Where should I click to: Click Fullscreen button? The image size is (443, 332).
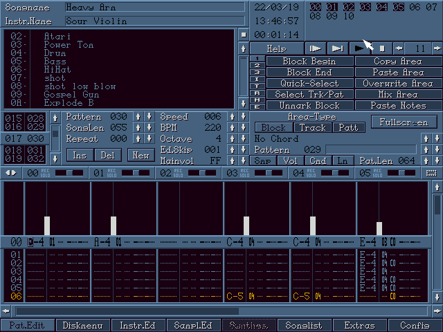pyautogui.click(x=404, y=122)
